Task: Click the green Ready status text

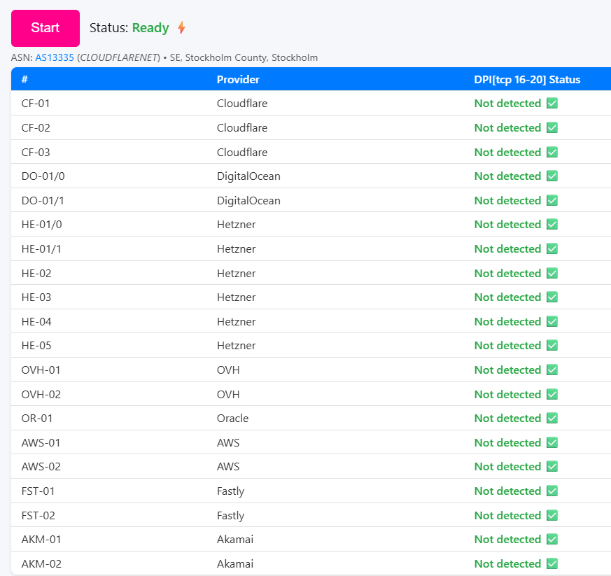Action: 150,28
